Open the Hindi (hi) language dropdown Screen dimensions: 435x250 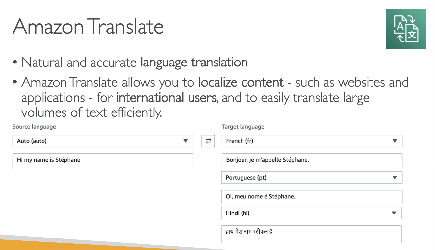(311, 213)
